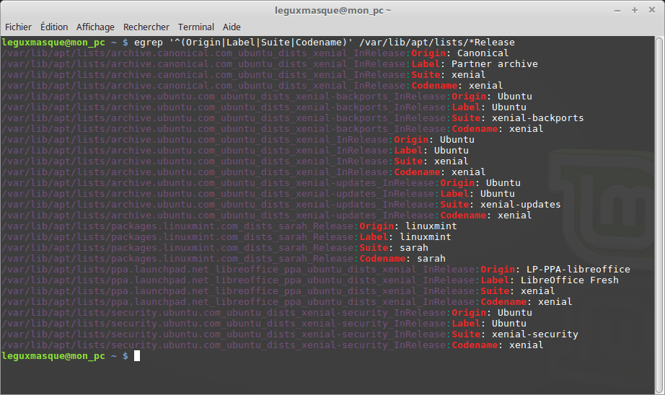Viewport: 665px width, 395px height.
Task: Click the terminal vertical scrollbar
Action: [x=659, y=215]
